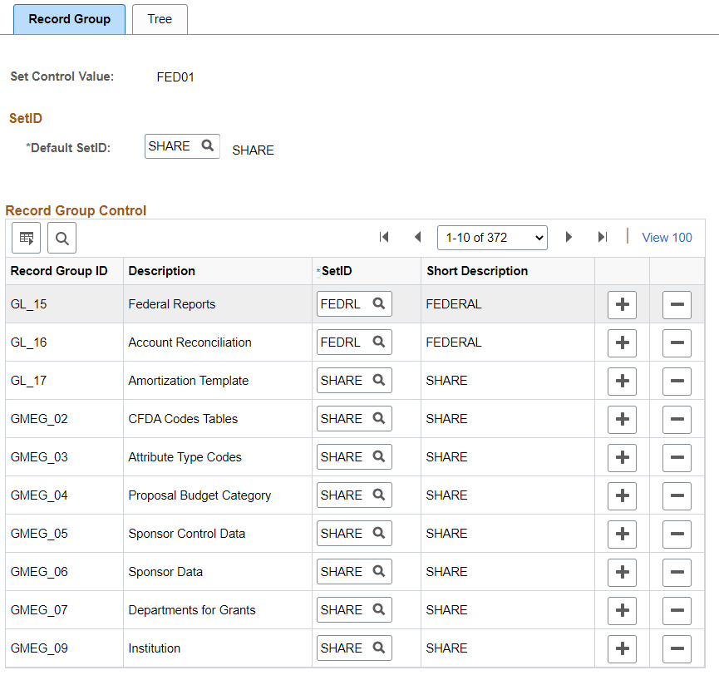Screen dimensions: 719x675
Task: Add a row after GMEG_07 Departments for Grants
Action: click(x=622, y=610)
